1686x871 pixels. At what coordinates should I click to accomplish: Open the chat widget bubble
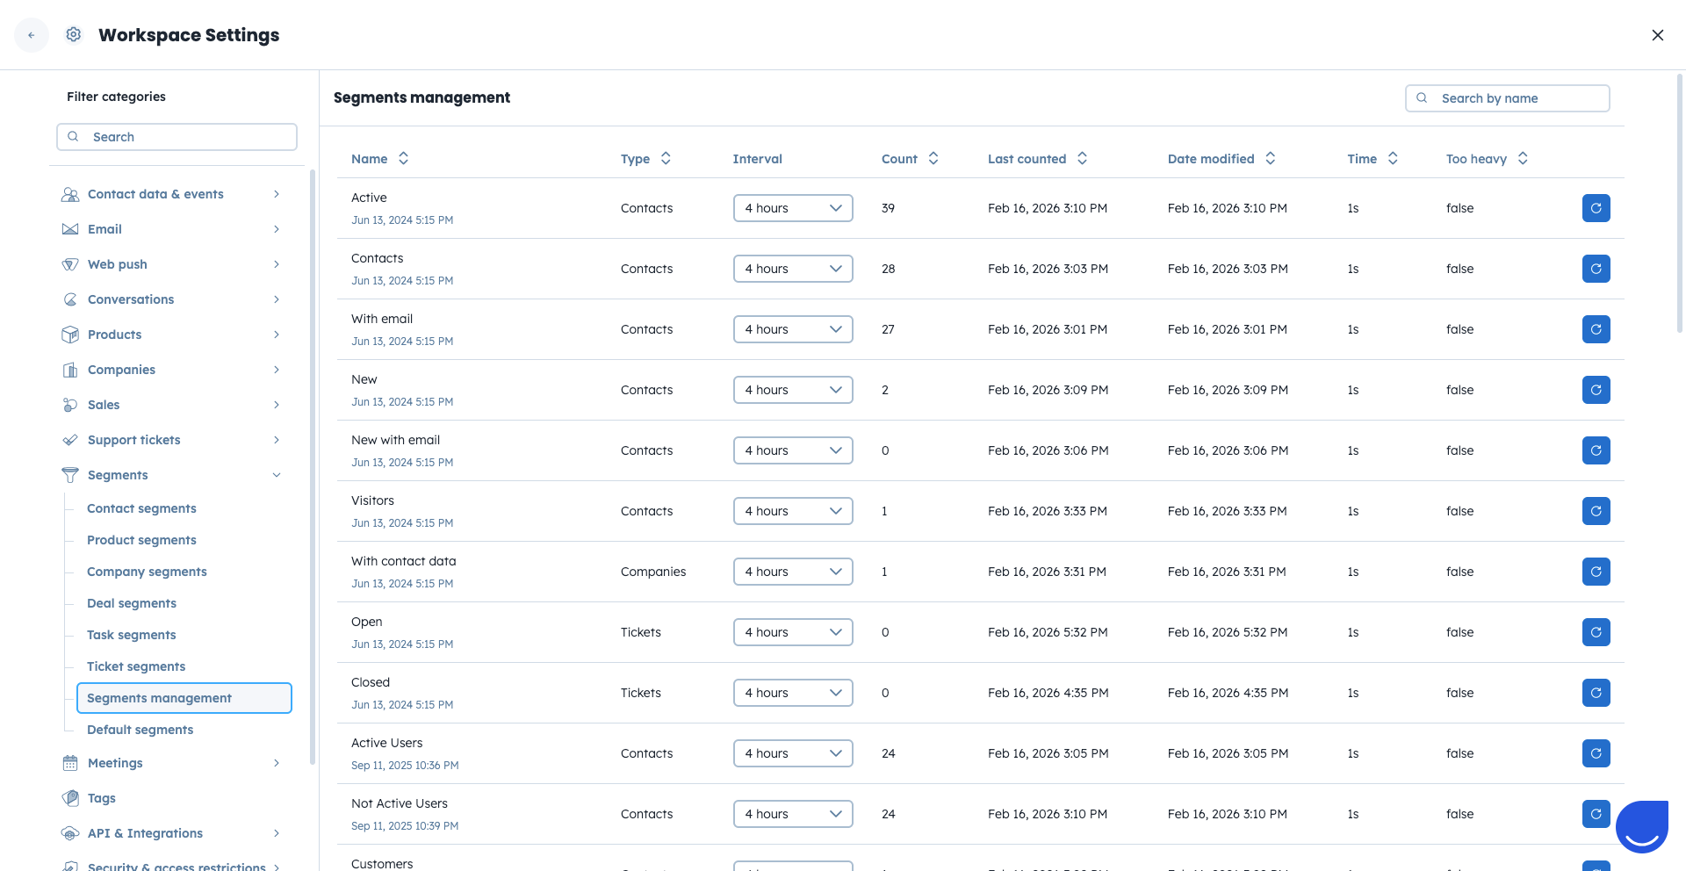[x=1641, y=826]
